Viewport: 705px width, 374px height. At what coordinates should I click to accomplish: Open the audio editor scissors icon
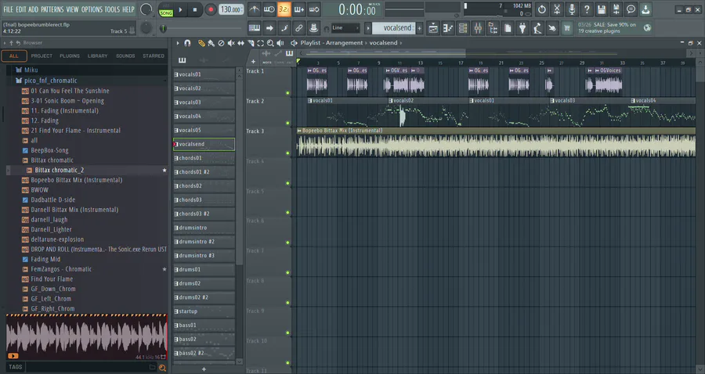click(x=557, y=9)
